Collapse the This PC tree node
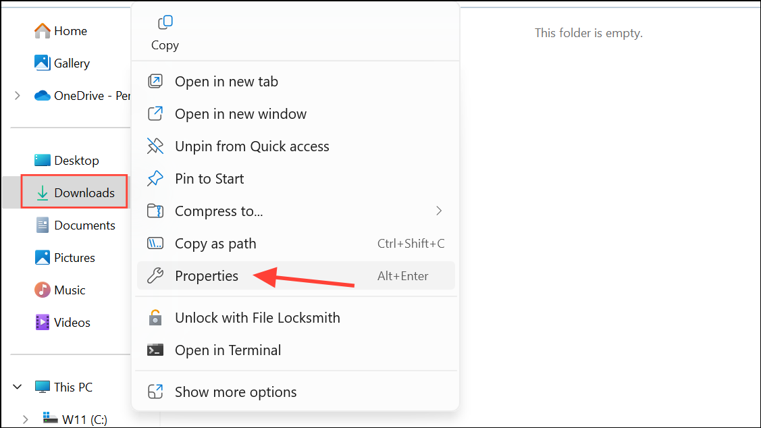Screen dimensions: 761x428 (x=18, y=387)
